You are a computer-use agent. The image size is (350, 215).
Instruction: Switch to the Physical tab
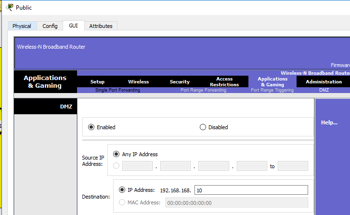[x=22, y=26]
